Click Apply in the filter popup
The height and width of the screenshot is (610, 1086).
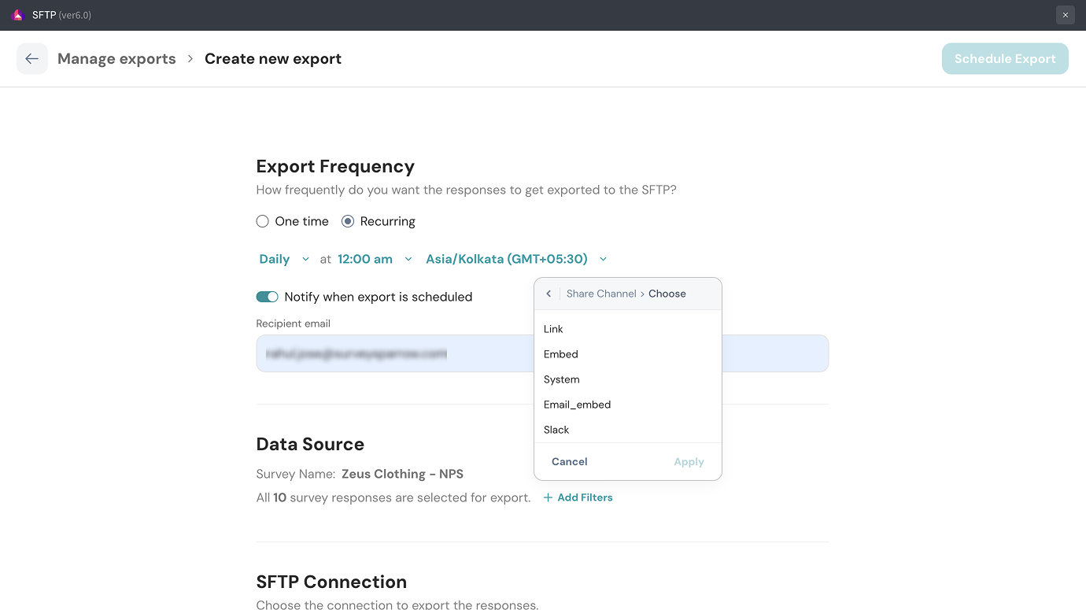pyautogui.click(x=689, y=462)
